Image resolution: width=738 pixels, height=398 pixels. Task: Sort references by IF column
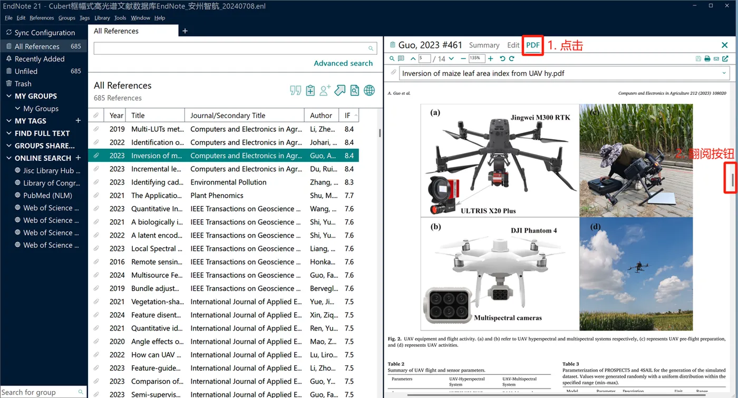348,115
